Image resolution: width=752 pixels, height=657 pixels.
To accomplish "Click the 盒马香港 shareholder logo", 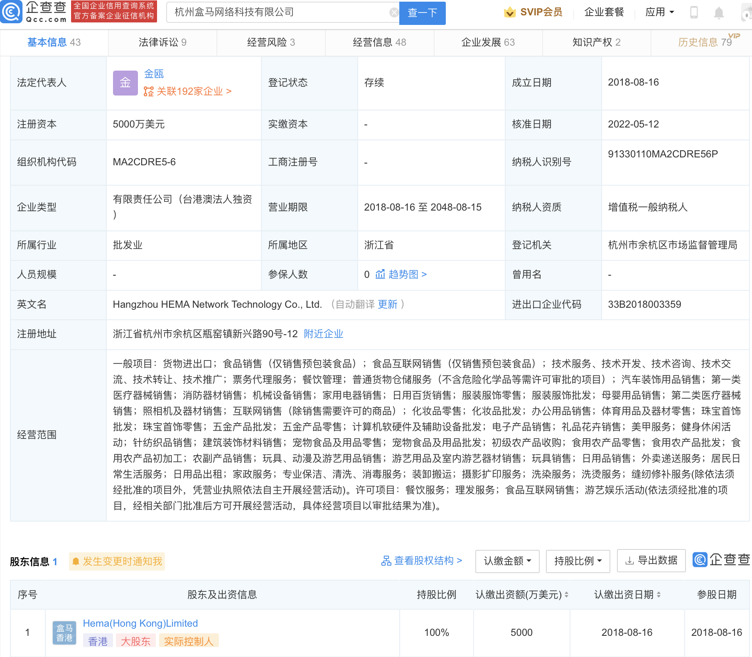I will (x=64, y=633).
